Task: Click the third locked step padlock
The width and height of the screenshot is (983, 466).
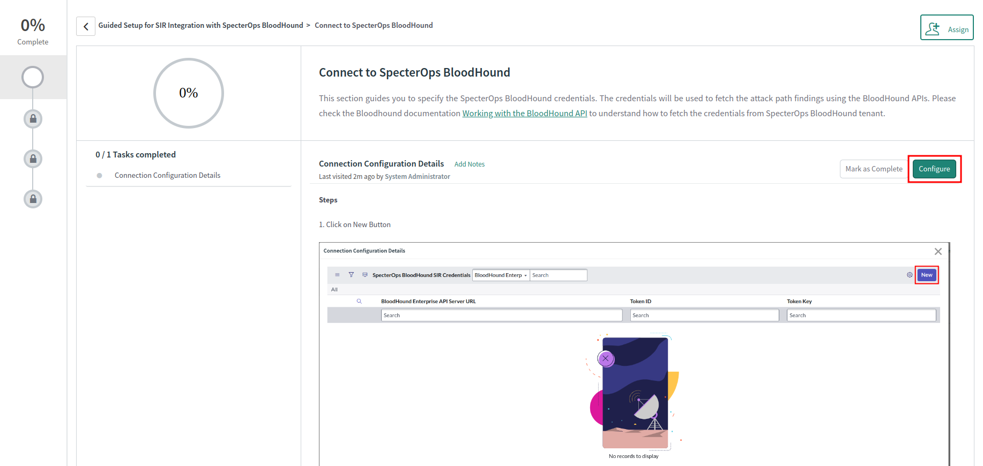Action: (x=33, y=199)
